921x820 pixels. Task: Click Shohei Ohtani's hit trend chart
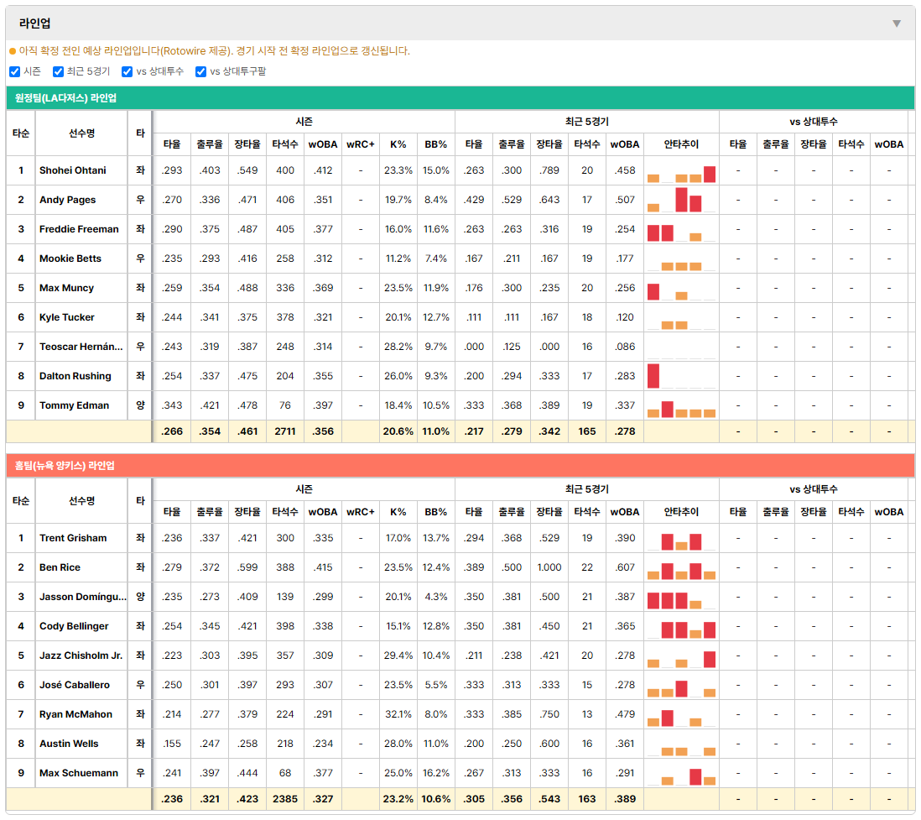coord(681,174)
